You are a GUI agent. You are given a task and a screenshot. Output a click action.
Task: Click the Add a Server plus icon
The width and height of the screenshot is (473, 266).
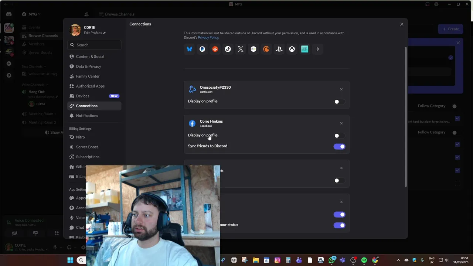click(9, 64)
